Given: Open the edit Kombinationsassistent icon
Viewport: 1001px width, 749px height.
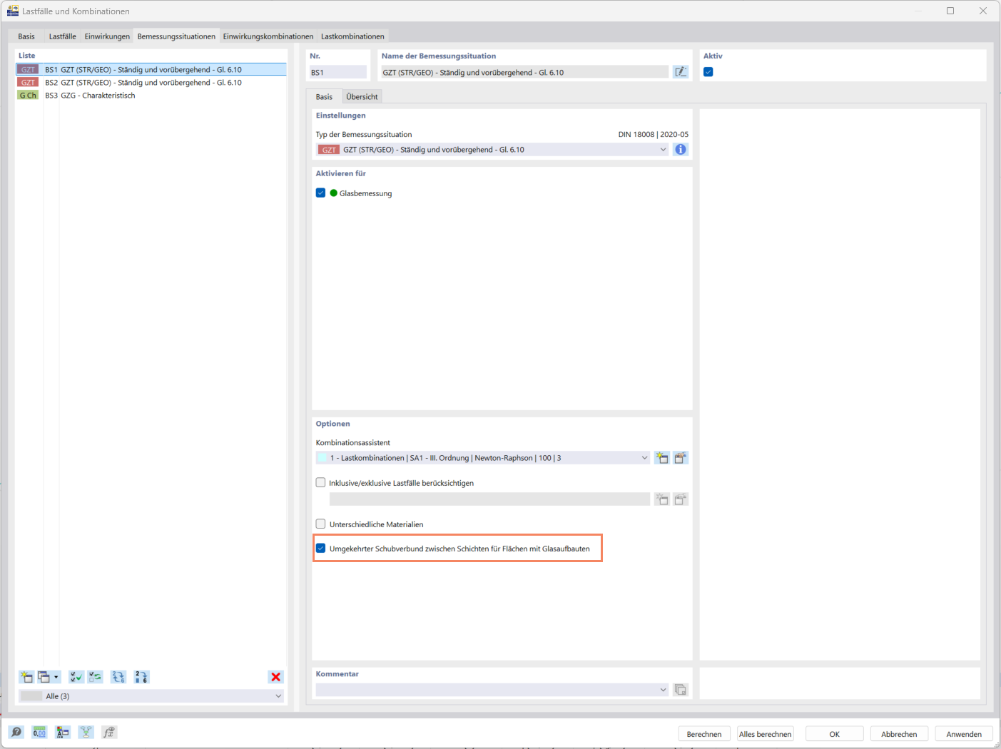Looking at the screenshot, I should 680,457.
